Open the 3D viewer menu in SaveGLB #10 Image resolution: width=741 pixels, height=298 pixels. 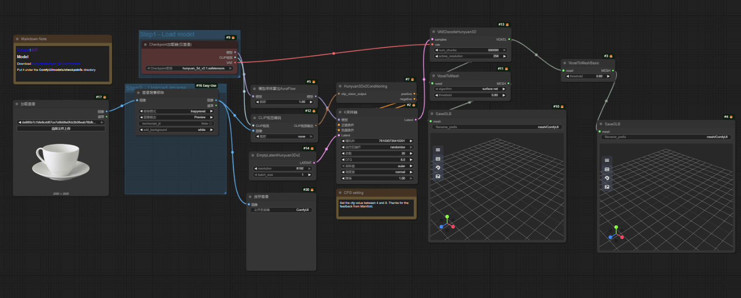tap(438, 150)
